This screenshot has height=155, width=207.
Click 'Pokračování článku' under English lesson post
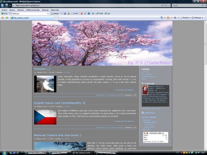[x=124, y=121]
